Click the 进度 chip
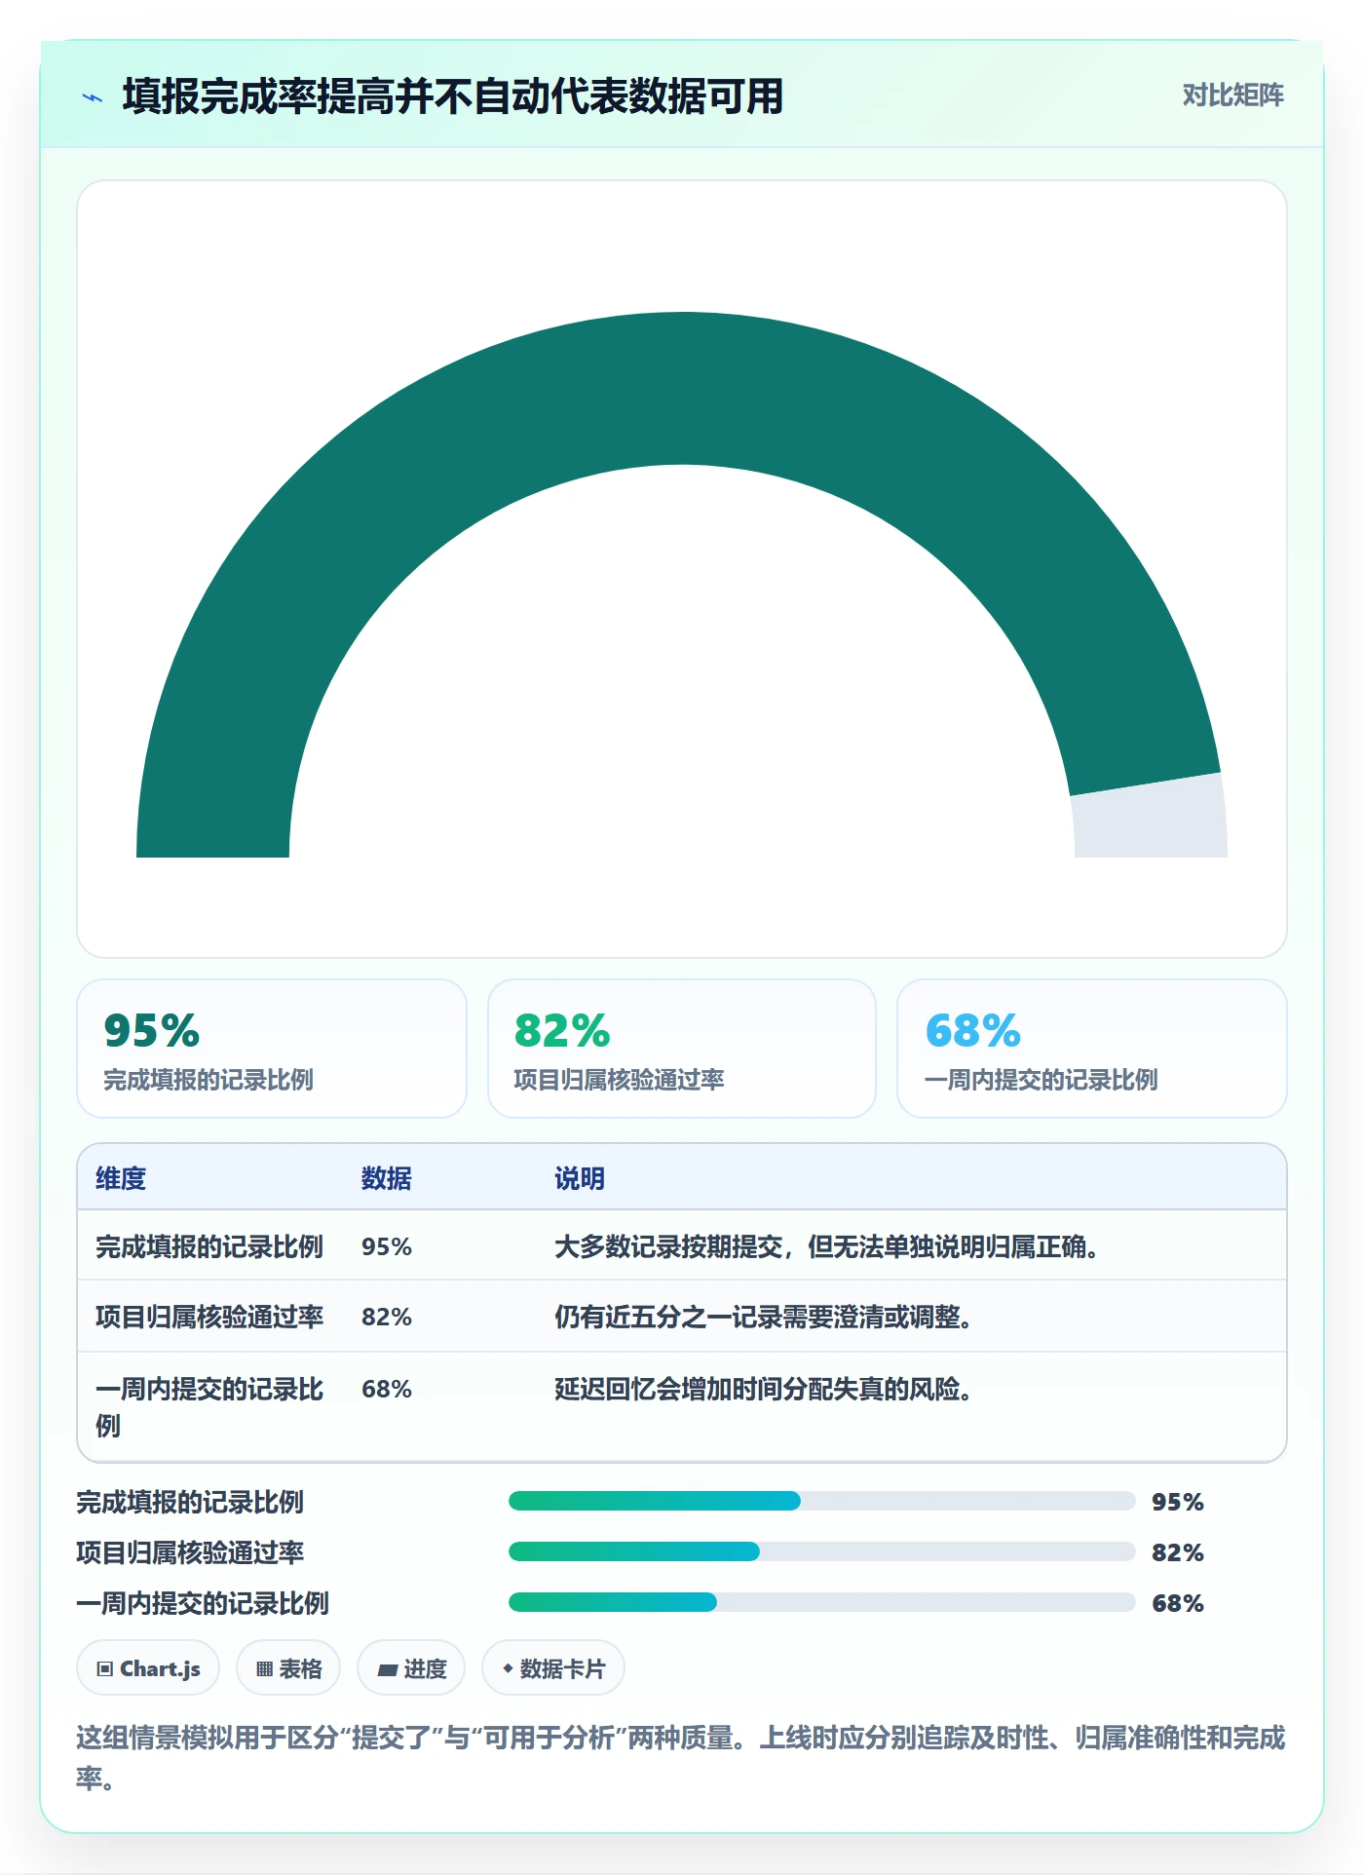1364x1875 pixels. pos(411,1668)
